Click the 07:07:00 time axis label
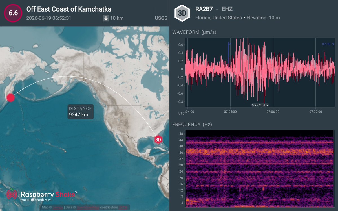 (315, 112)
